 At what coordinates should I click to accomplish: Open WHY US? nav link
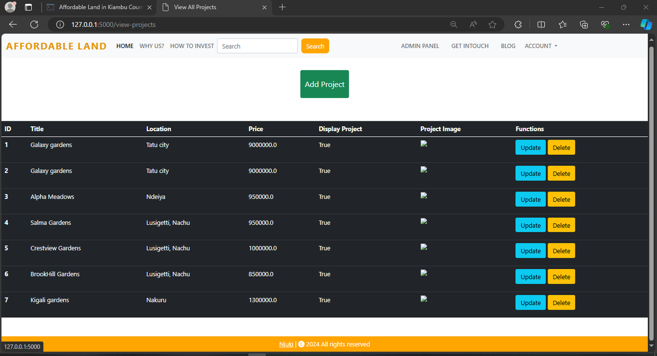tap(152, 46)
